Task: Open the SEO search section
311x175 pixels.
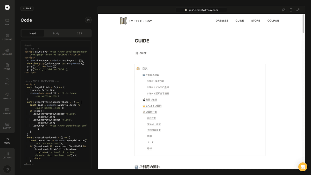Action: [x=7, y=81]
